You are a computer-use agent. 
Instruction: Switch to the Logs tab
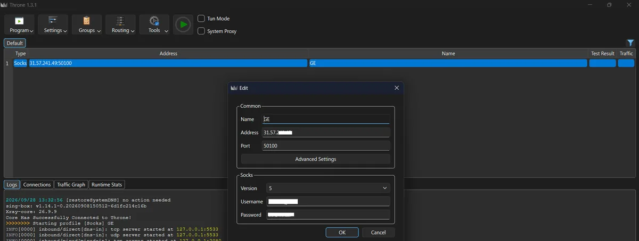coord(12,185)
